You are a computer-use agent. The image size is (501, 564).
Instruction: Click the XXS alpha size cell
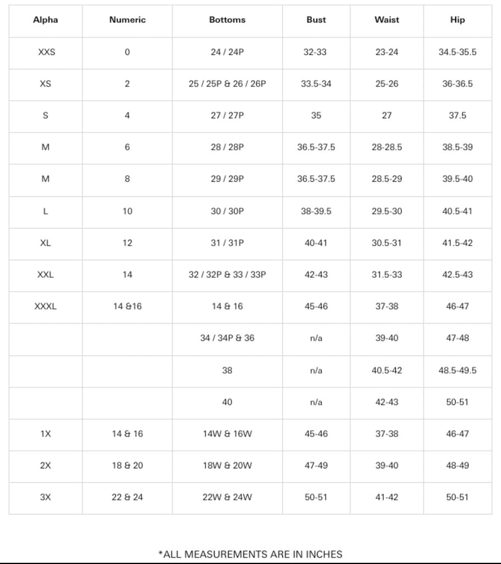pyautogui.click(x=46, y=52)
